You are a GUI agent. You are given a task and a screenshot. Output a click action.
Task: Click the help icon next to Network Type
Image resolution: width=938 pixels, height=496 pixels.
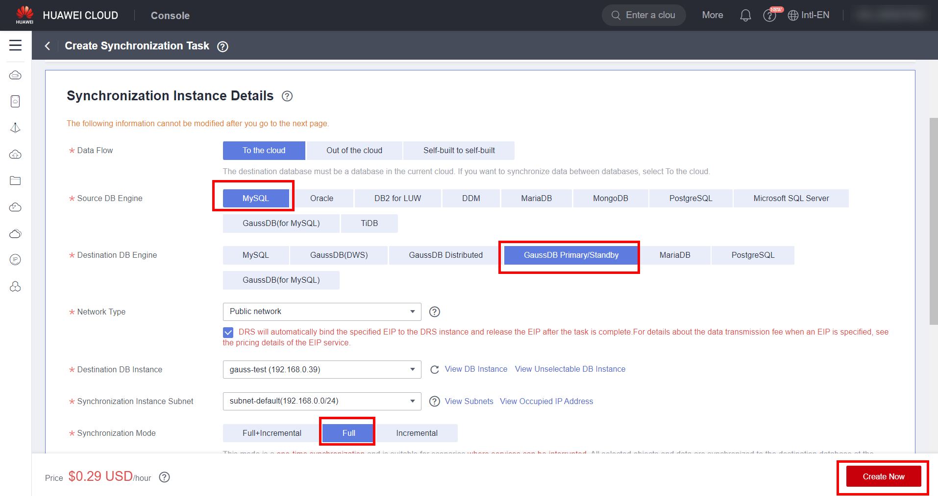coord(434,312)
